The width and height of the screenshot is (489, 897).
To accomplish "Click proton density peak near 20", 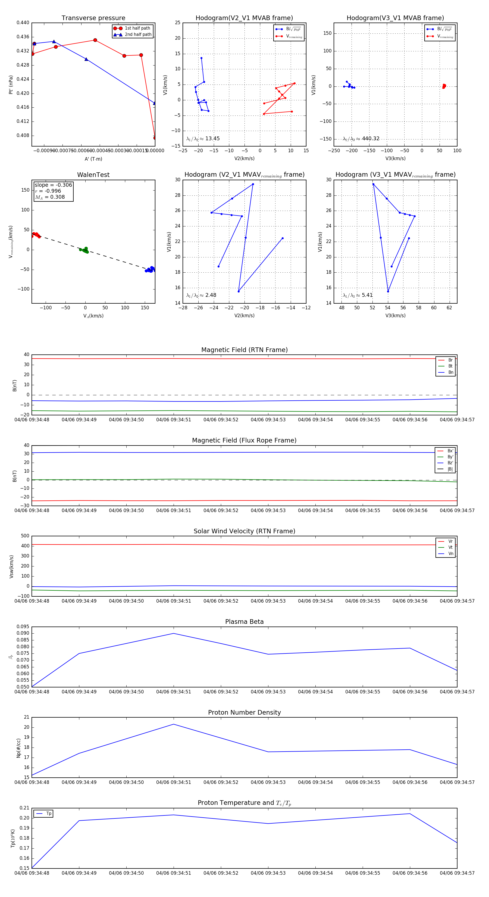I will pos(174,724).
